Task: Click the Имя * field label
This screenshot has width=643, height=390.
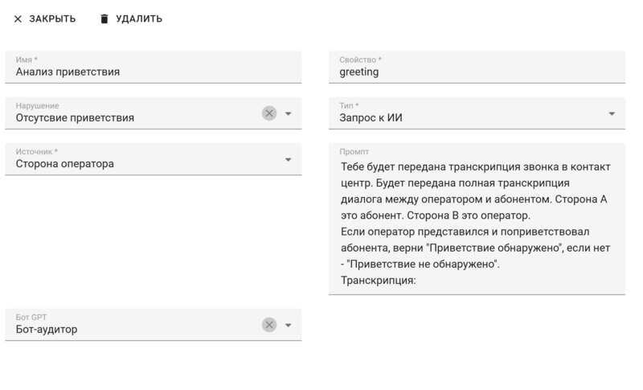Action: [x=27, y=60]
